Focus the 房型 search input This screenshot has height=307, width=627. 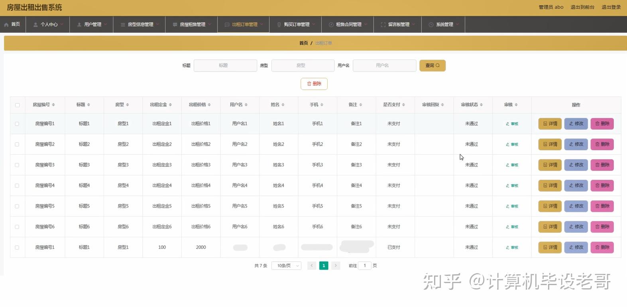[x=303, y=65]
